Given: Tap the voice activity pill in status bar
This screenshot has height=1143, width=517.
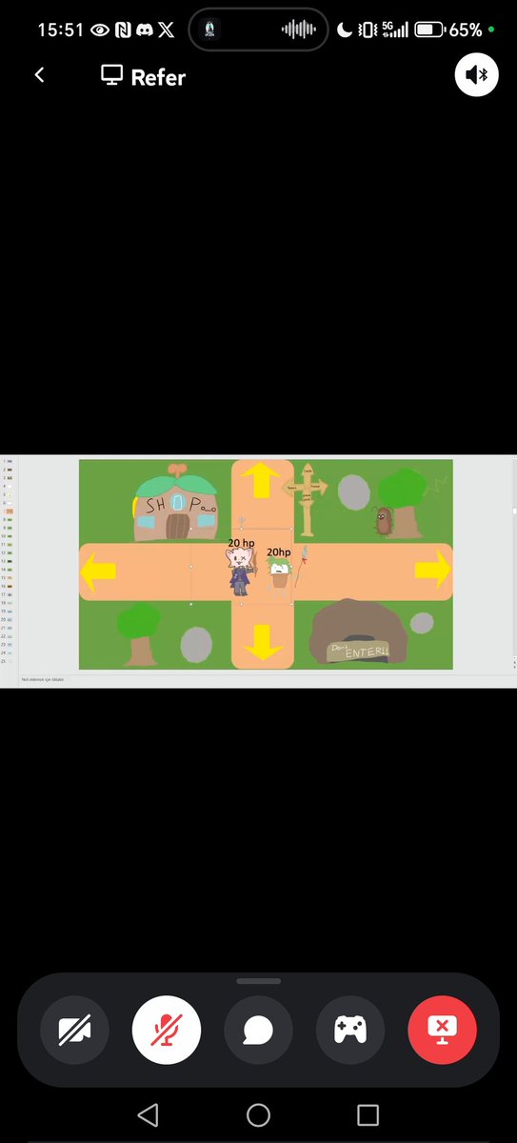Looking at the screenshot, I should coord(259,30).
